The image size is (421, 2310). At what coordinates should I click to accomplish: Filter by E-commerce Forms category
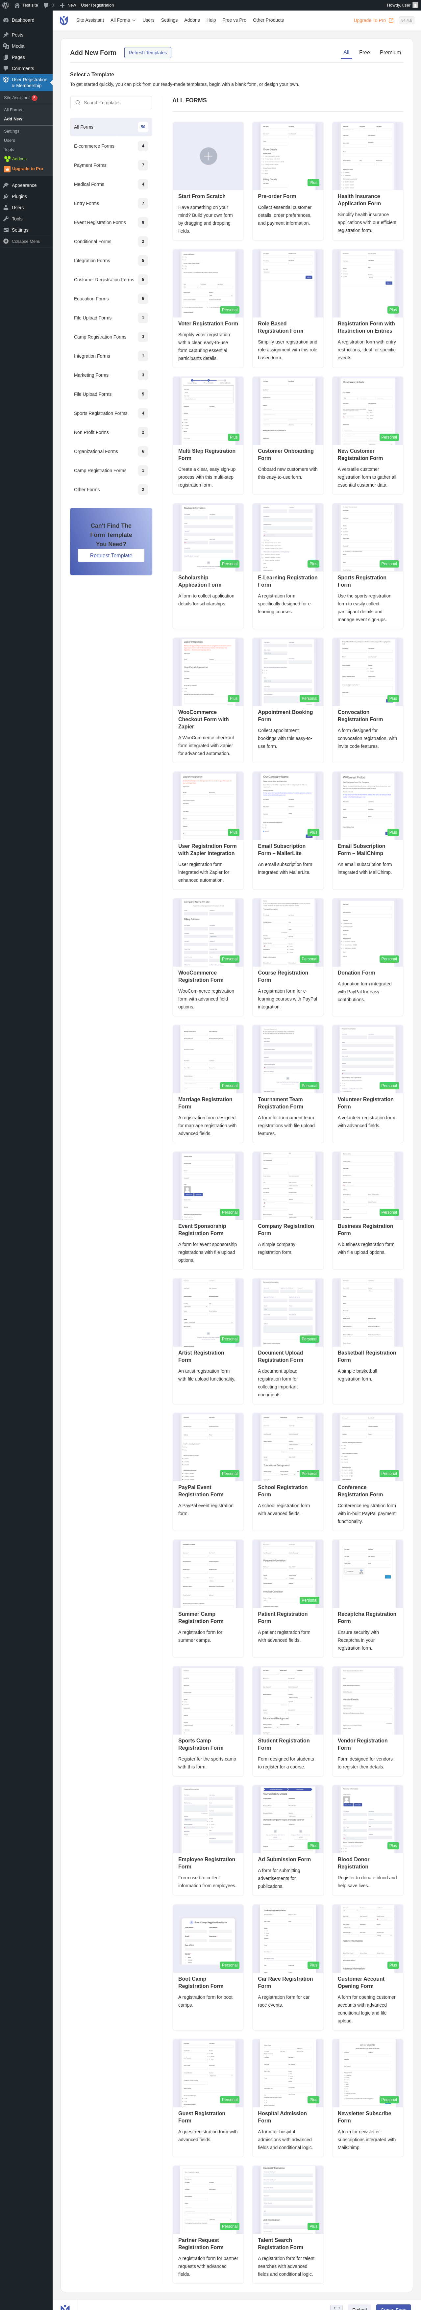click(111, 146)
